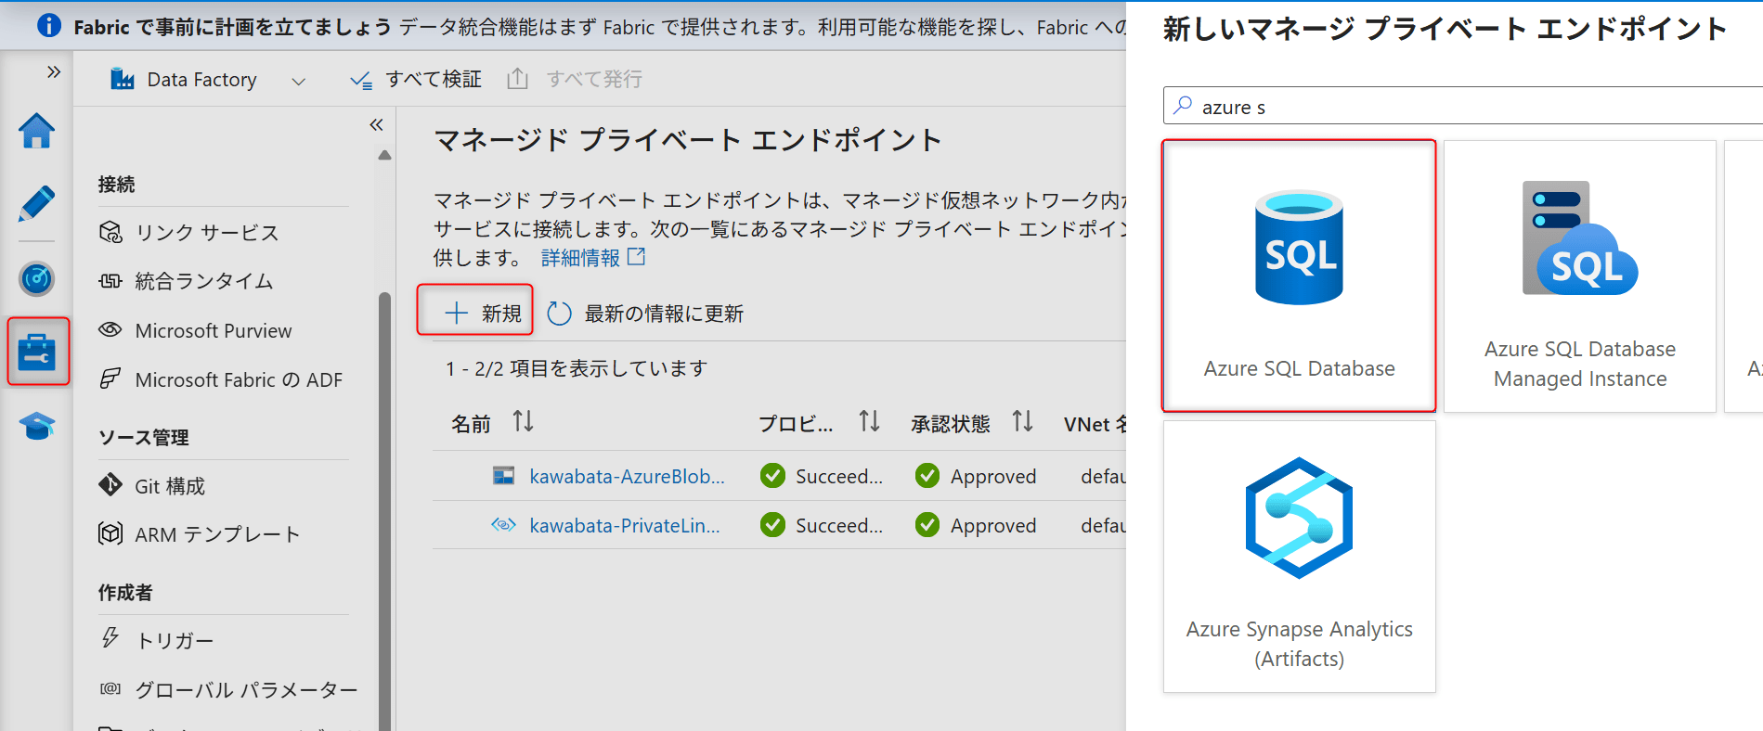The width and height of the screenshot is (1763, 731).
Task: Click the 新規 new endpoint button
Action: tap(475, 310)
